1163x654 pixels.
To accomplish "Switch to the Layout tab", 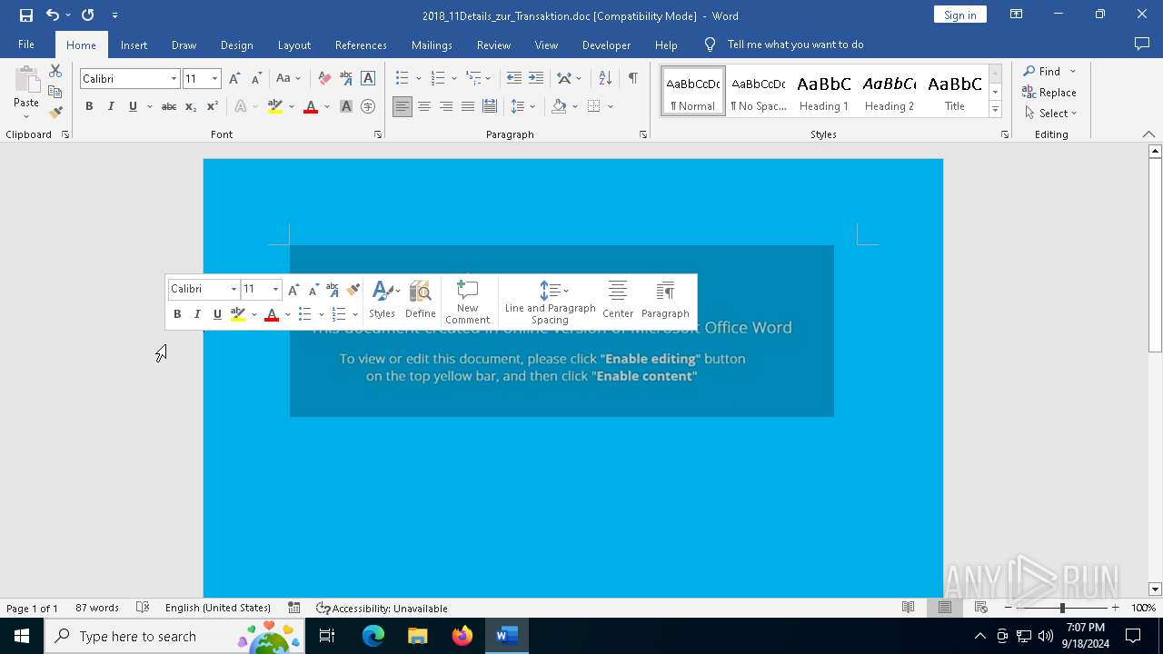I will point(293,45).
